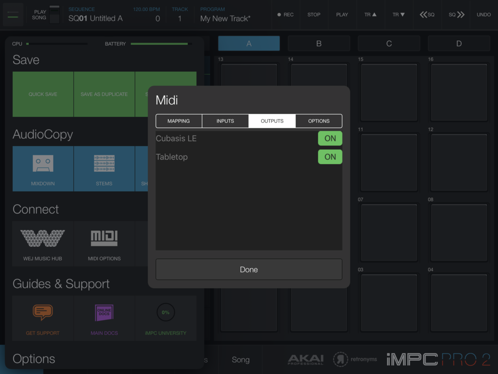Image resolution: width=498 pixels, height=374 pixels.
Task: Click Save As Duplicate button
Action: pos(104,94)
